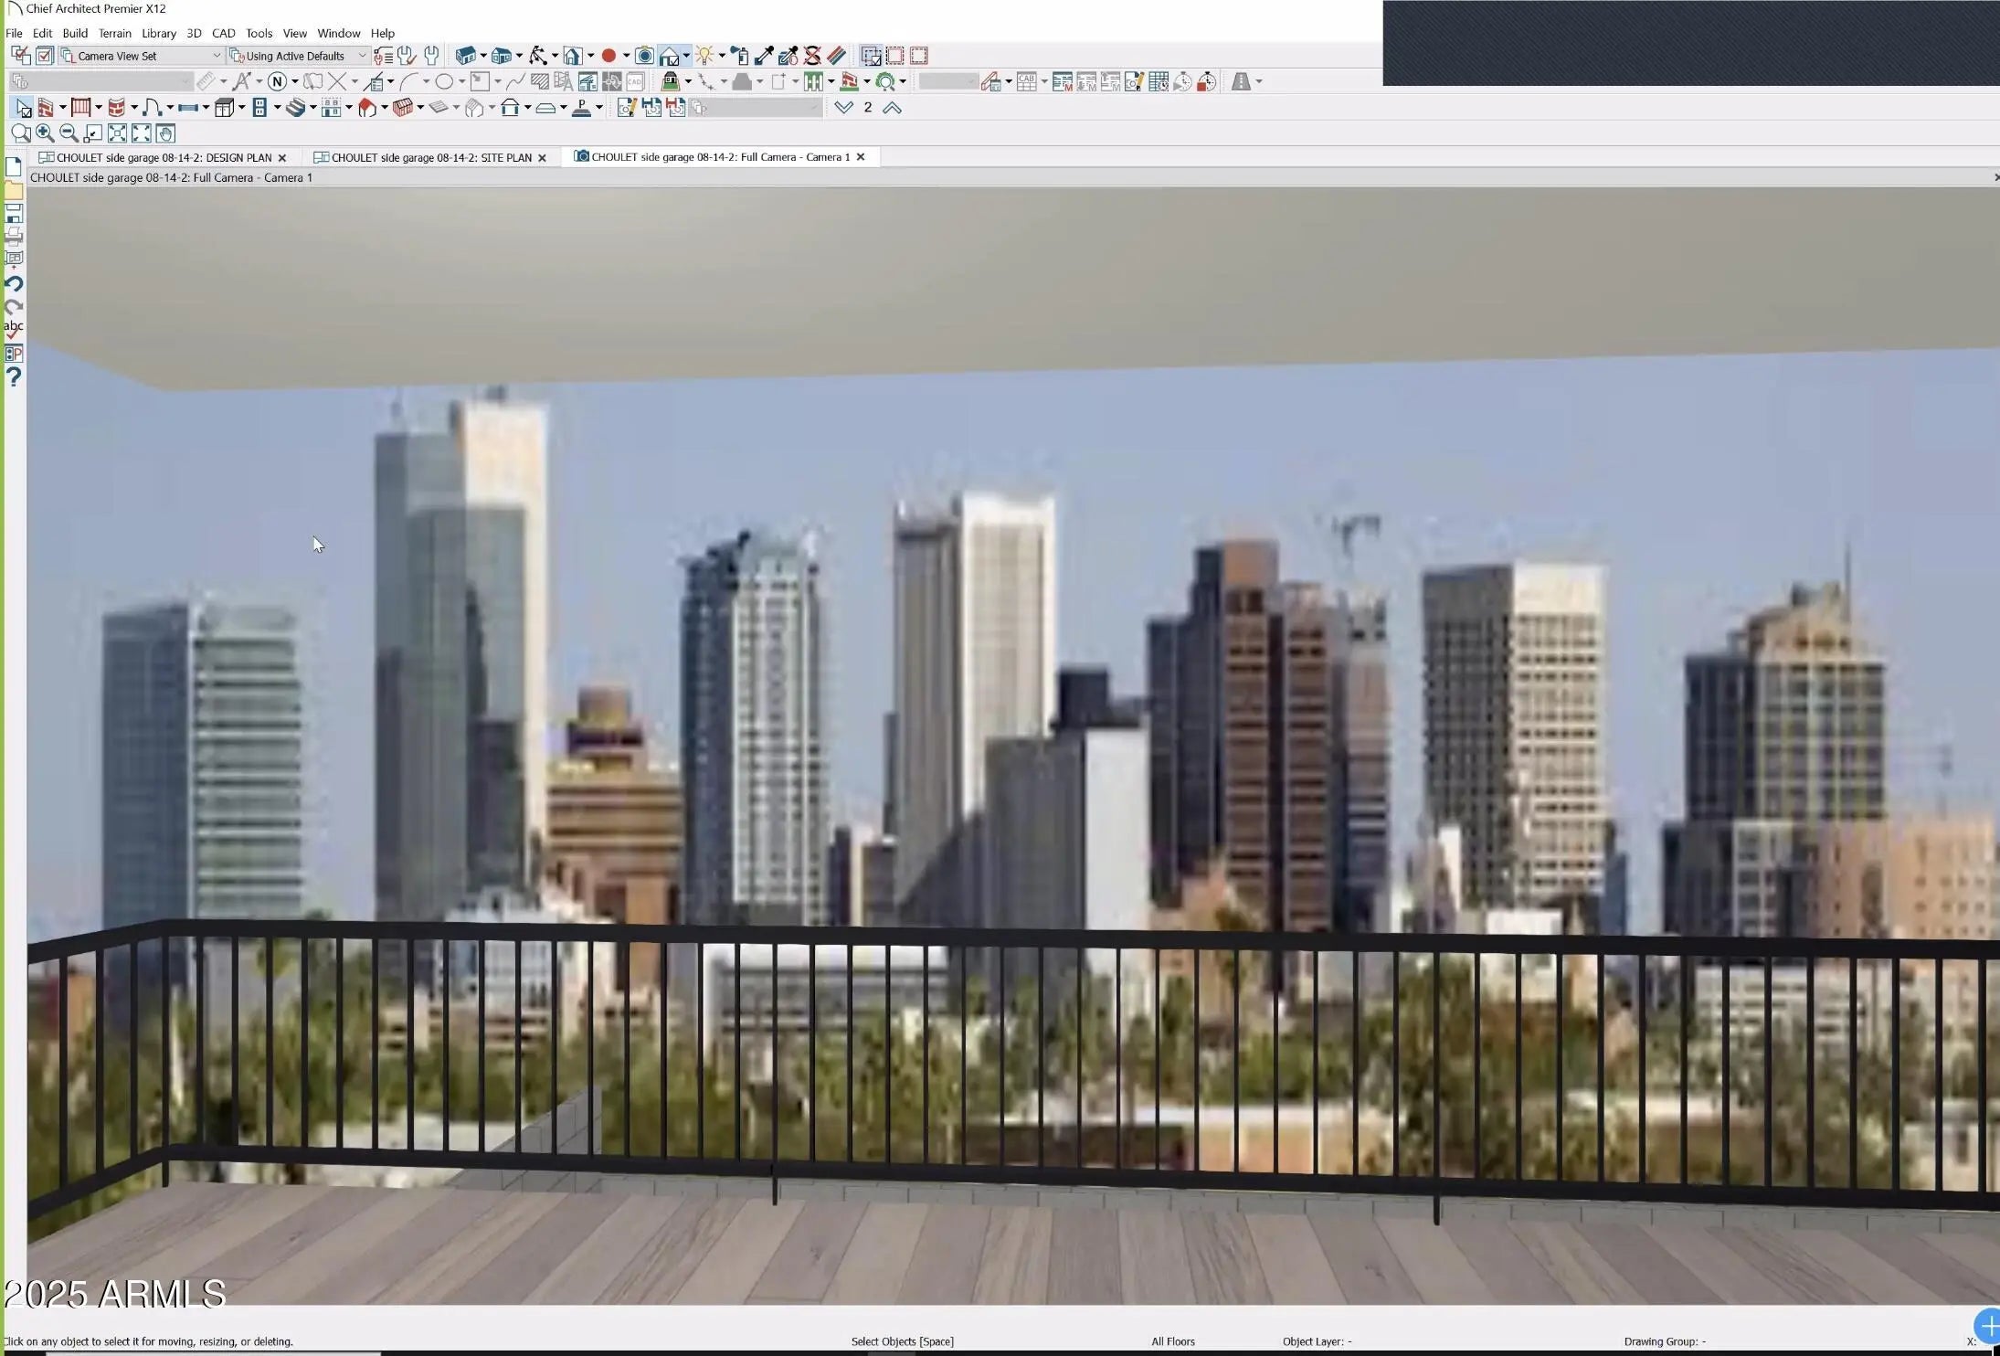2000x1356 pixels.
Task: Select the Select Objects arrow tool
Action: pos(23,109)
